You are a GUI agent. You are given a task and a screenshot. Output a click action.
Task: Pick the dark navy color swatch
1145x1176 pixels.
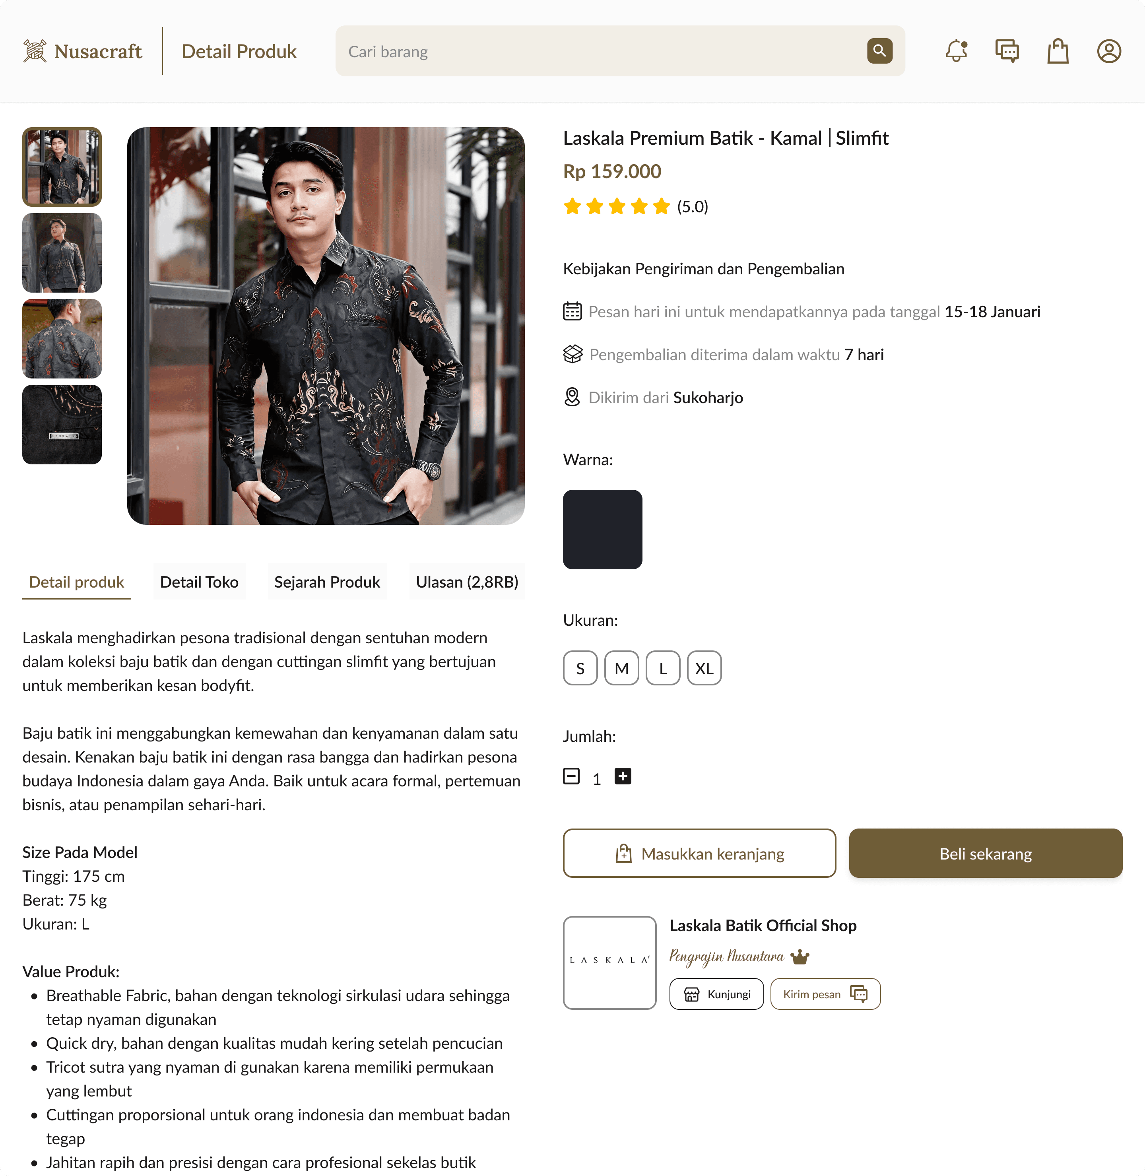point(602,530)
